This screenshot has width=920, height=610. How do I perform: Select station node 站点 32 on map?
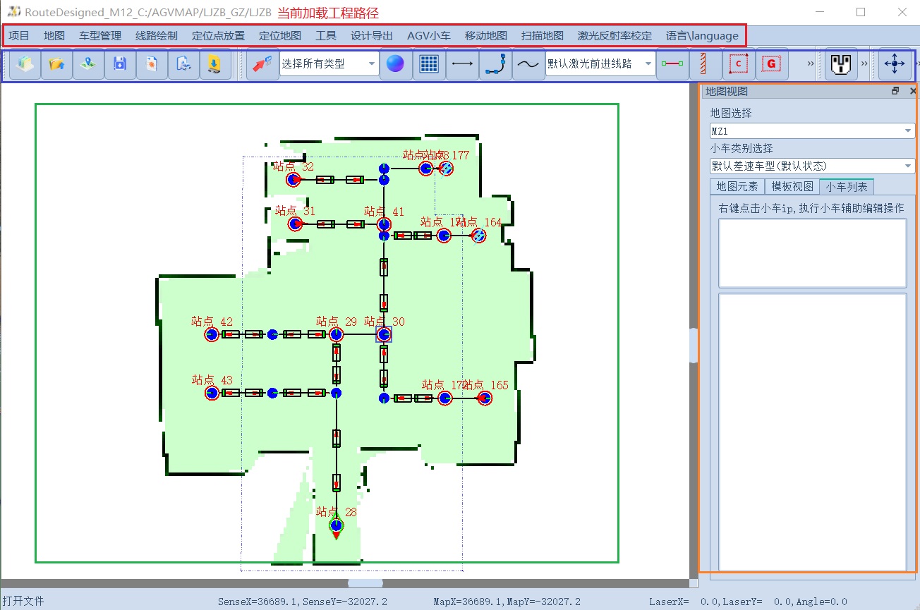coord(293,180)
